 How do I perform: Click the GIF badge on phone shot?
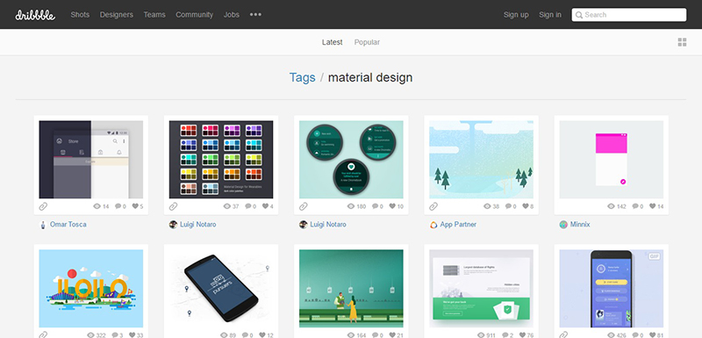coord(655,256)
